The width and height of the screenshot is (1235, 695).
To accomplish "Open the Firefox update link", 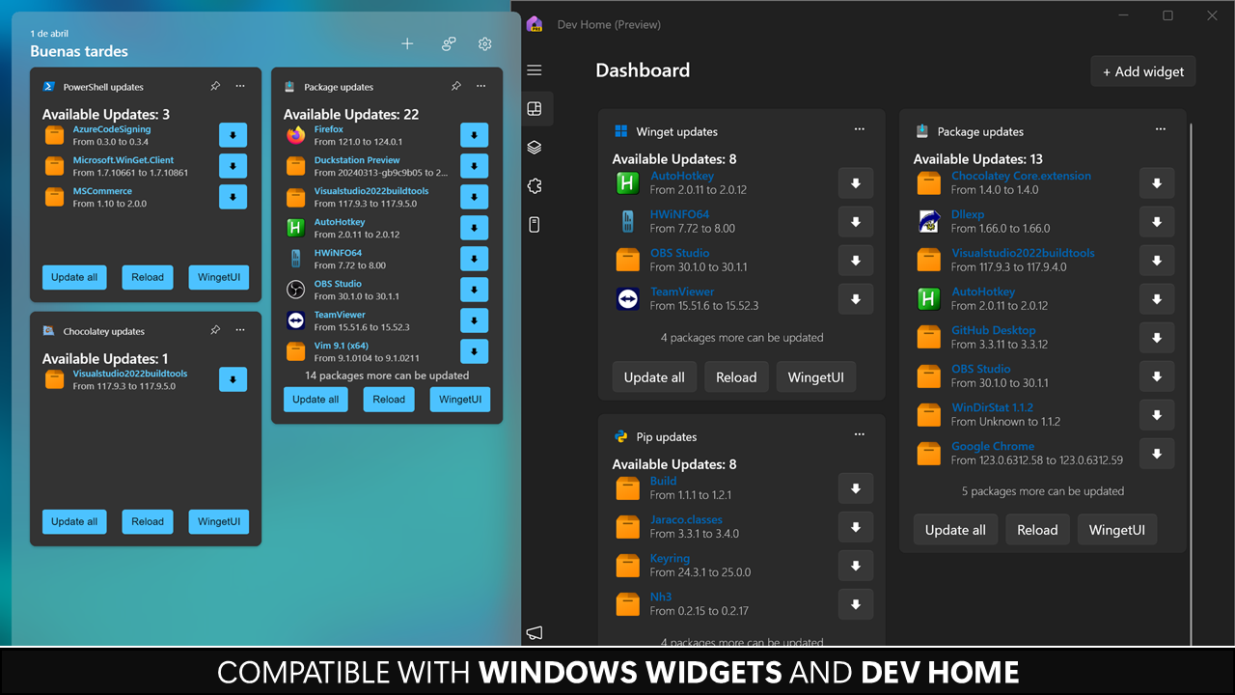I will click(328, 128).
